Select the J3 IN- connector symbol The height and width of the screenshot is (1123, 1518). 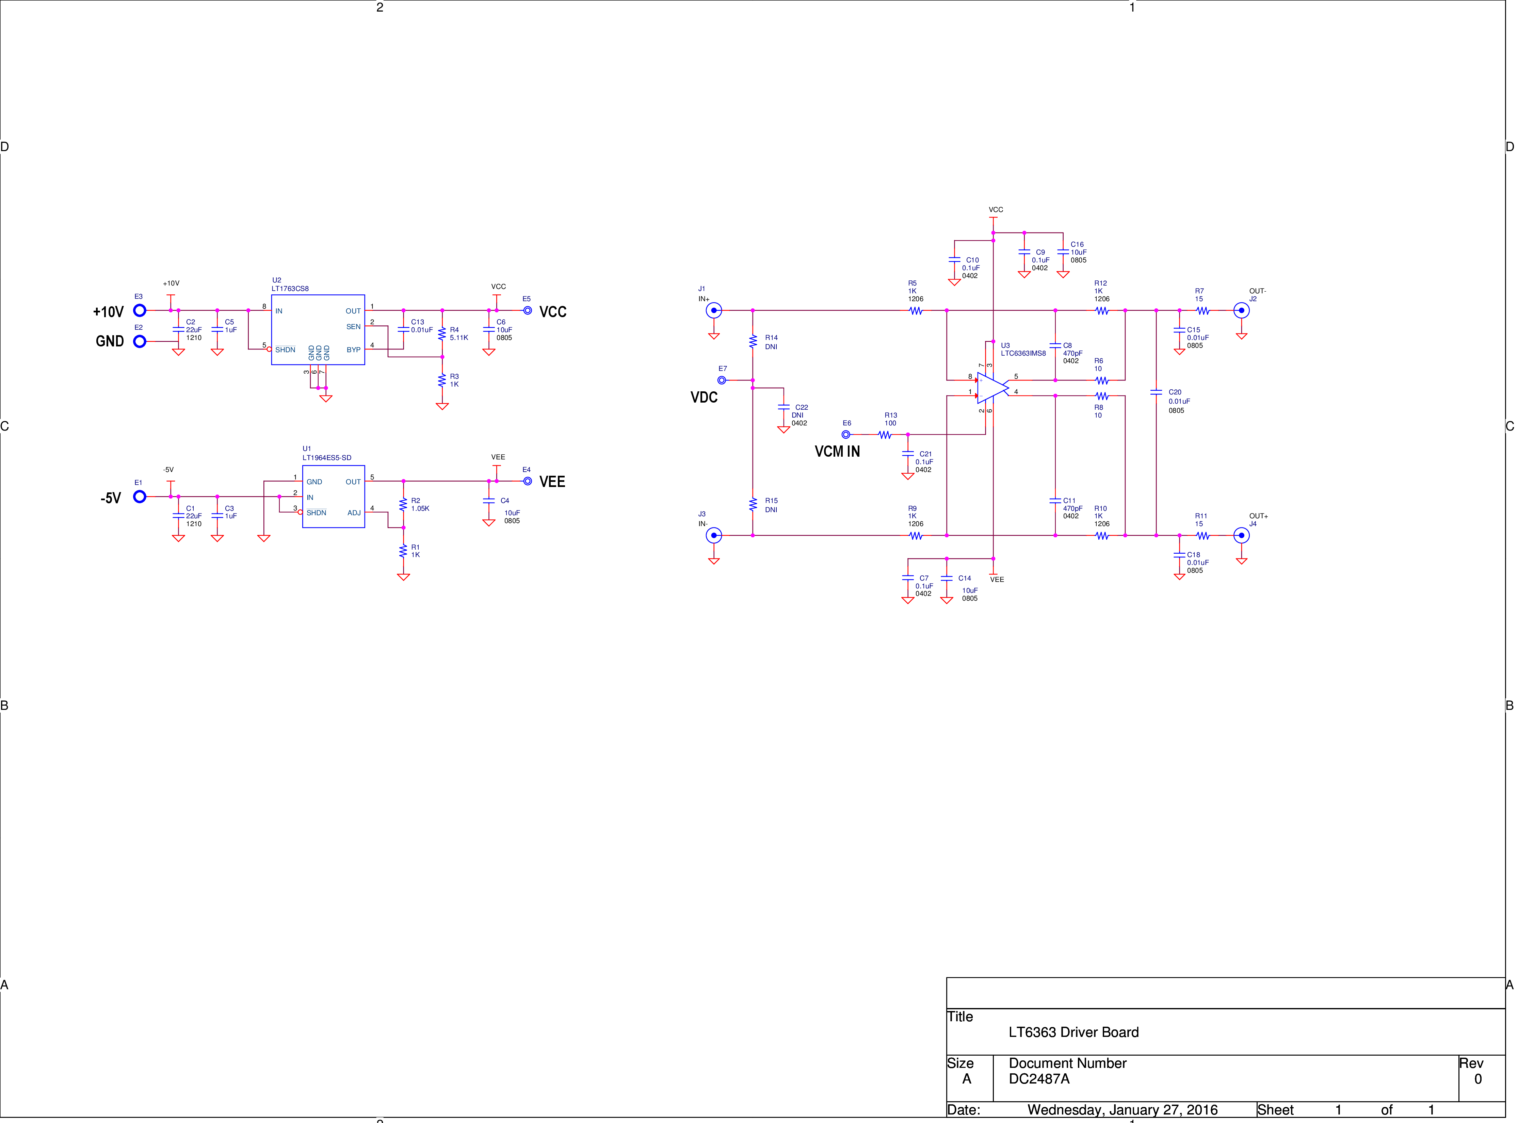[714, 536]
